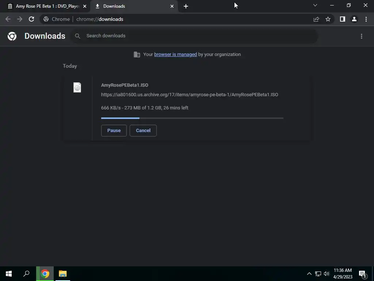The height and width of the screenshot is (281, 374).
Task: Open a new tab with plus button
Action: (x=186, y=6)
